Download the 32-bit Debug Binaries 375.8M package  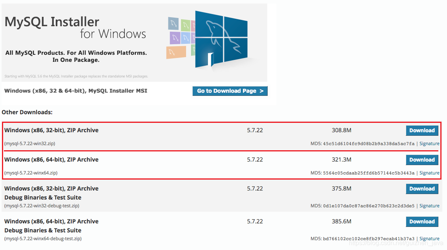coord(422,189)
